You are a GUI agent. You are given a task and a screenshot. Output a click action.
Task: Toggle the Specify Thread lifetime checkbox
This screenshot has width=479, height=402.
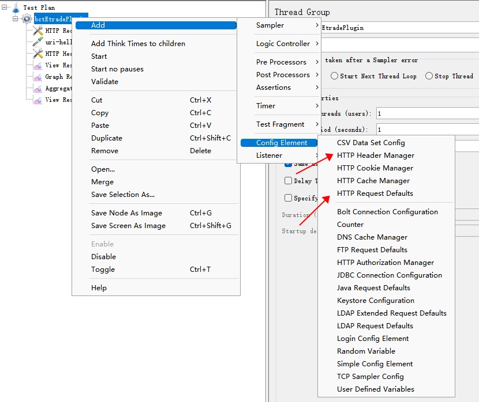(x=288, y=198)
